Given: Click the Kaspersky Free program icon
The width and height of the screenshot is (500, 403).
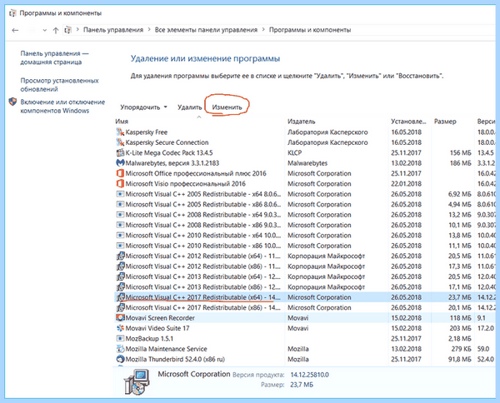Looking at the screenshot, I should [120, 132].
